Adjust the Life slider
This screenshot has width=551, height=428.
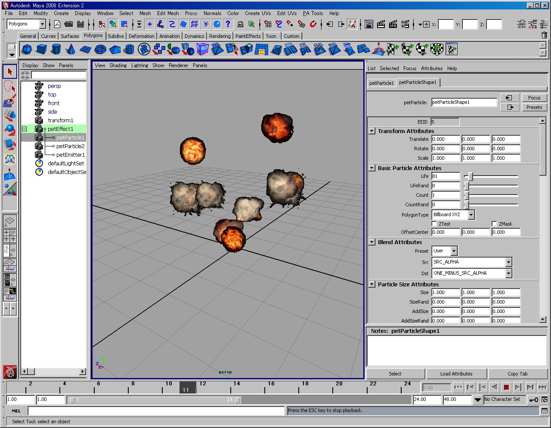[x=471, y=176]
